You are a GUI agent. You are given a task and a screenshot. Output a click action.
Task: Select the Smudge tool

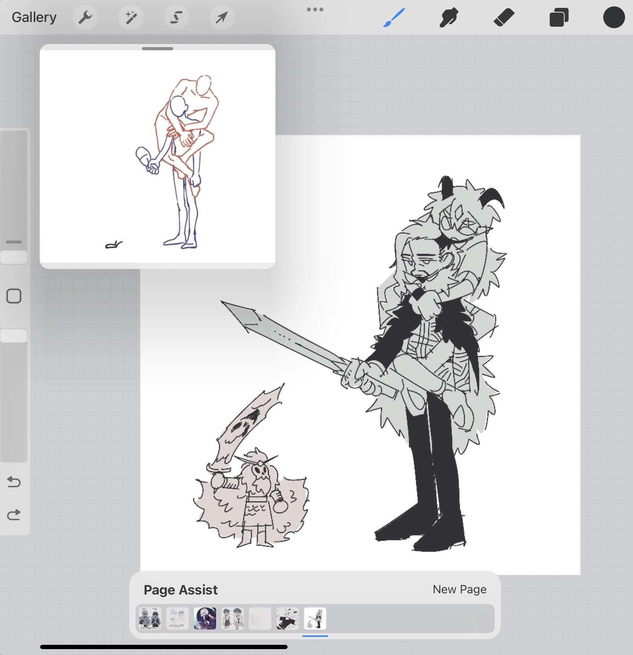449,18
